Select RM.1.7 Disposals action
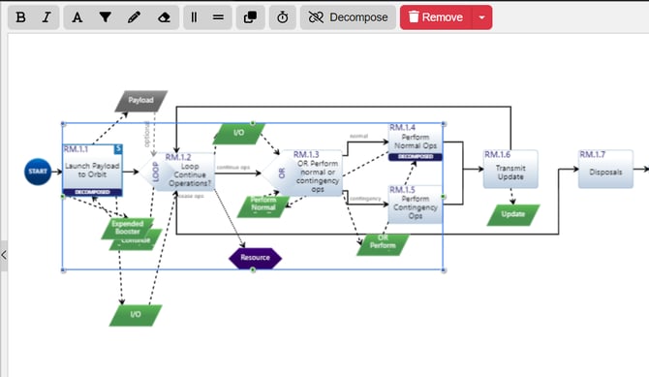 [605, 169]
